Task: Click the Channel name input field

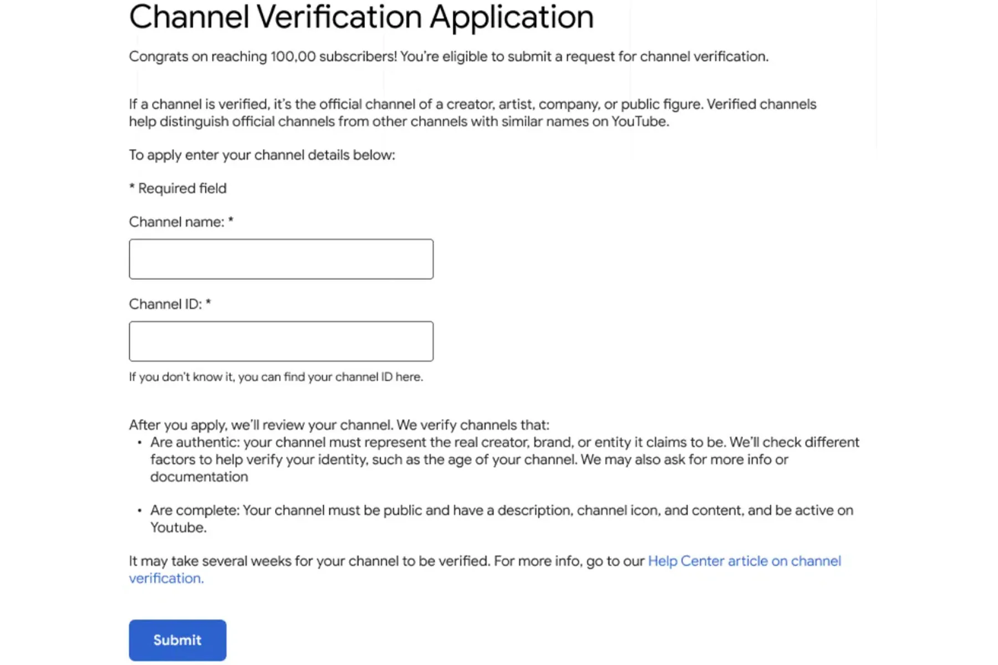Action: pos(281,259)
